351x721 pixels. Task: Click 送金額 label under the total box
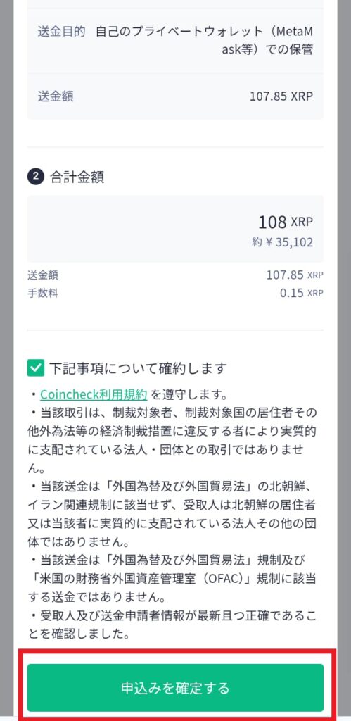tap(43, 275)
